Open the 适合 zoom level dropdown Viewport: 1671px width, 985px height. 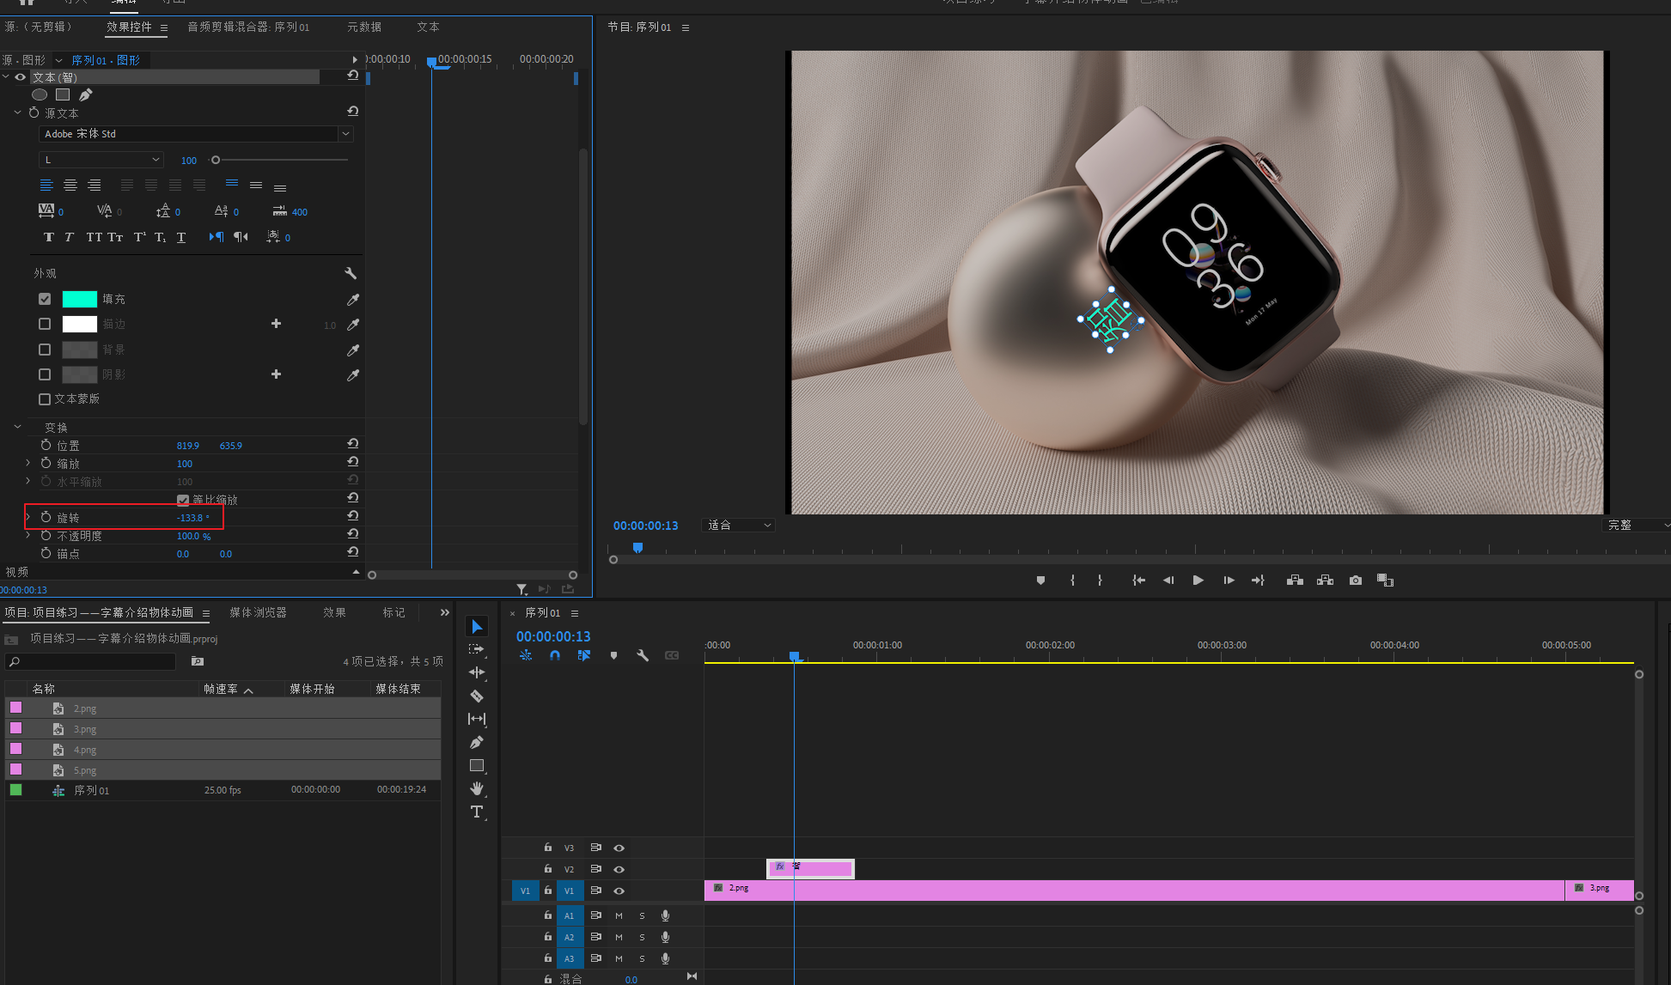click(738, 525)
